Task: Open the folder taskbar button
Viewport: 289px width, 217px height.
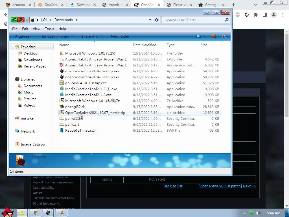Action: pos(22,213)
